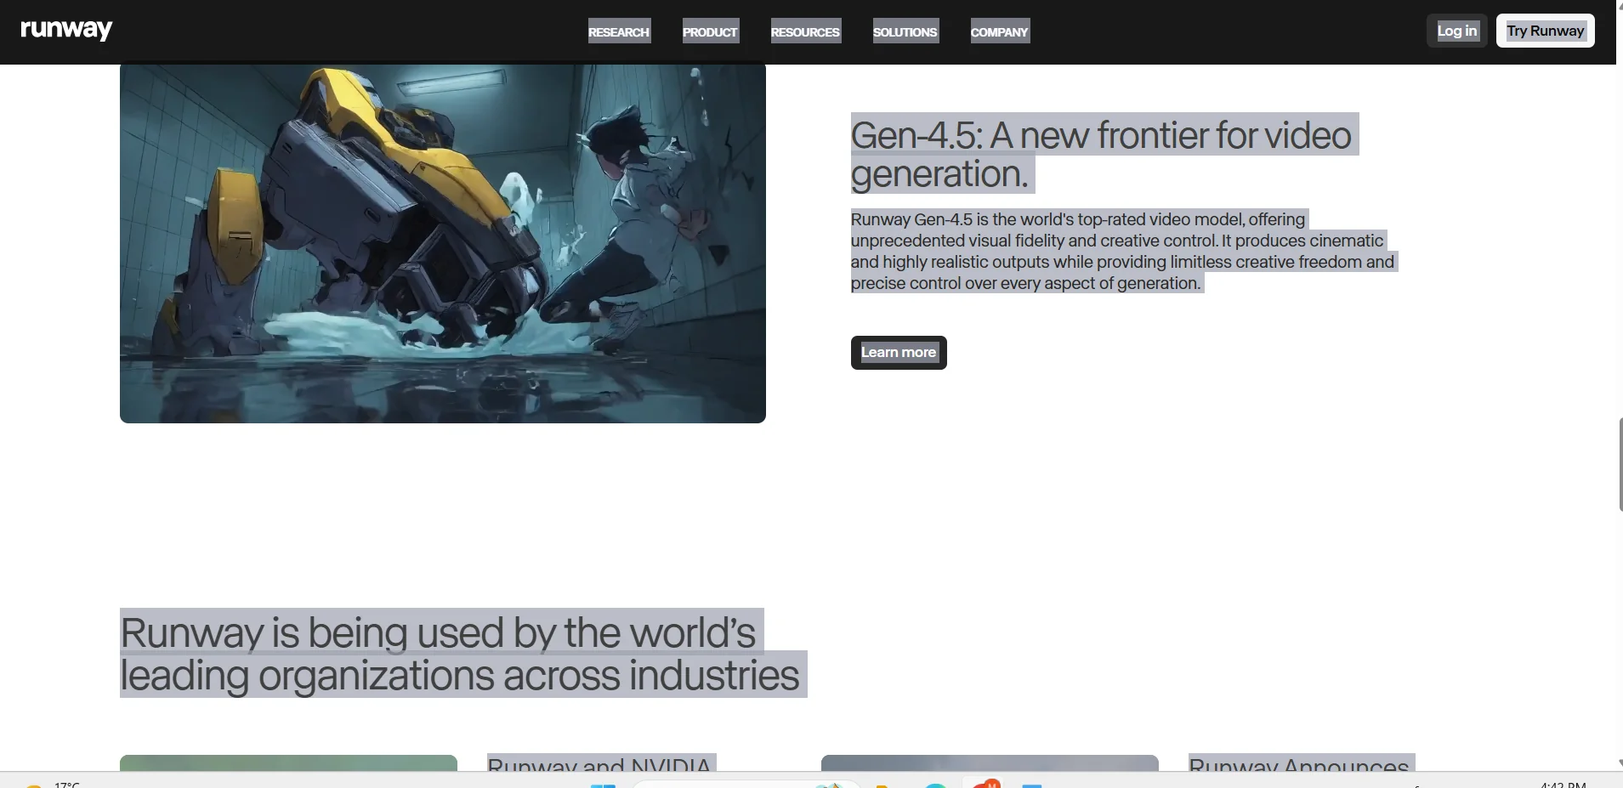The image size is (1623, 788).
Task: Click the green article card image
Action: [x=288, y=762]
